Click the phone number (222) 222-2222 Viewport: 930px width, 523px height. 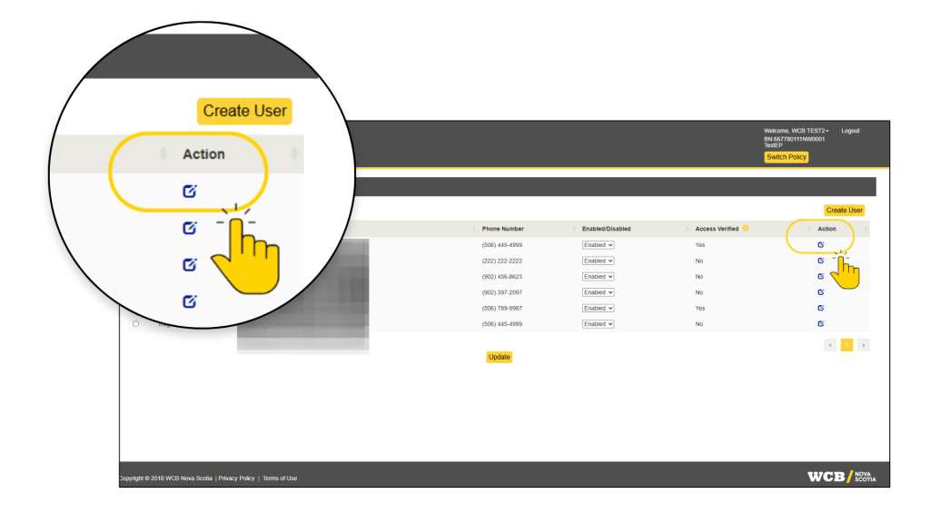coord(501,261)
